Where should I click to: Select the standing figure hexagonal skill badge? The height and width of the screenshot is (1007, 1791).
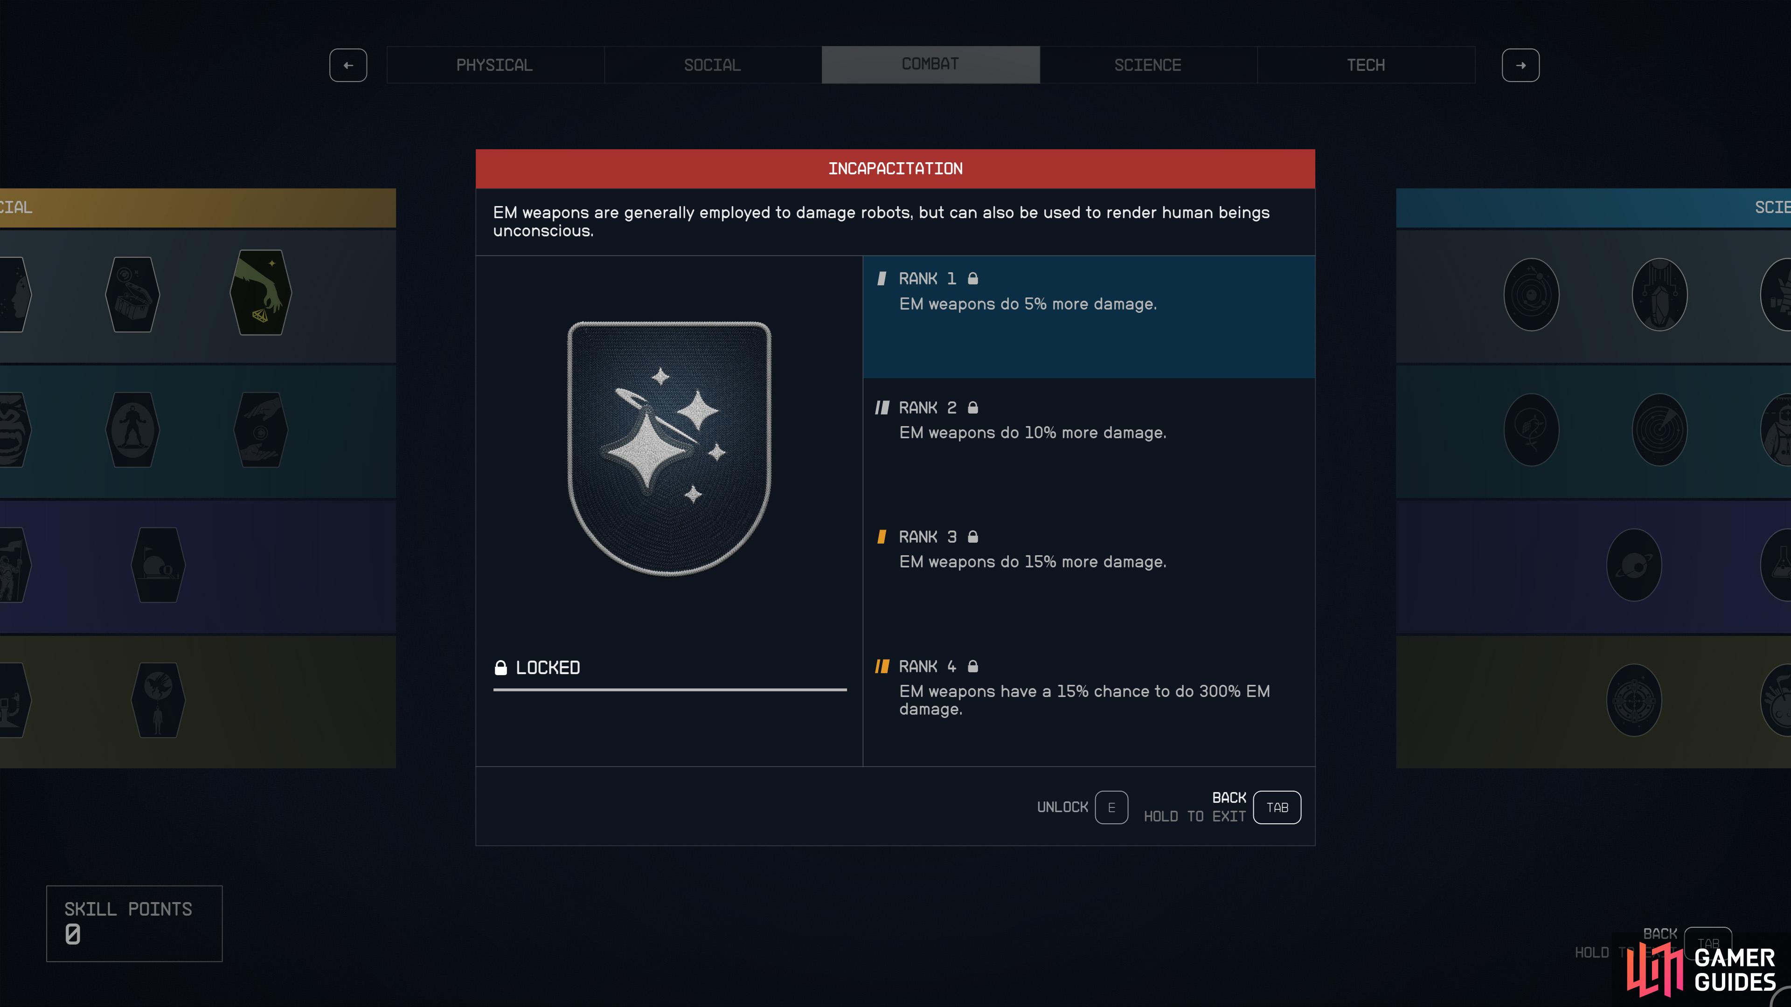(x=132, y=429)
